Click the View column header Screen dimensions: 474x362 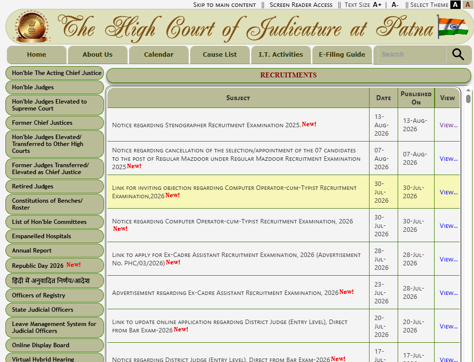tap(447, 98)
